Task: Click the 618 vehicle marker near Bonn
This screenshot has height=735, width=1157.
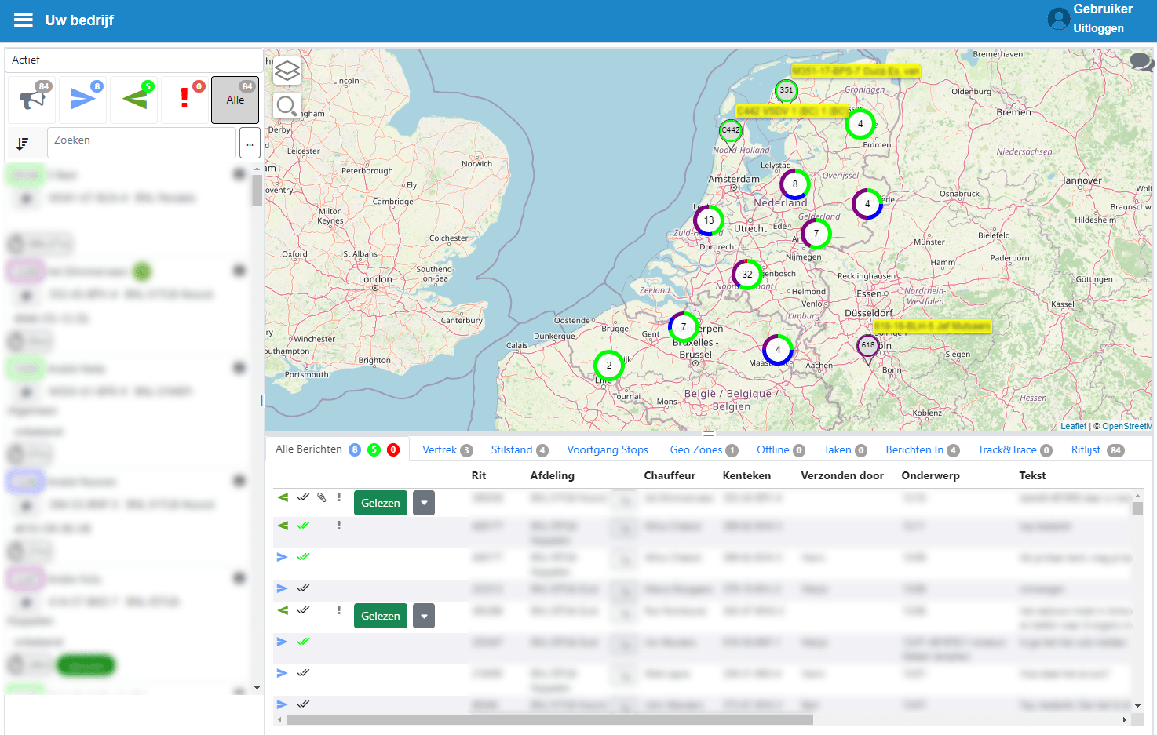Action: pyautogui.click(x=867, y=345)
